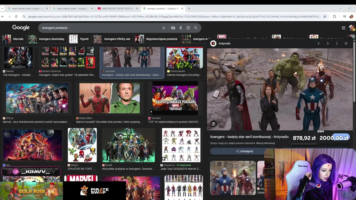The width and height of the screenshot is (356, 200).
Task: Open the Reddit 'Wszystkie postacie w Avengers' thumbnail
Action: tap(128, 145)
